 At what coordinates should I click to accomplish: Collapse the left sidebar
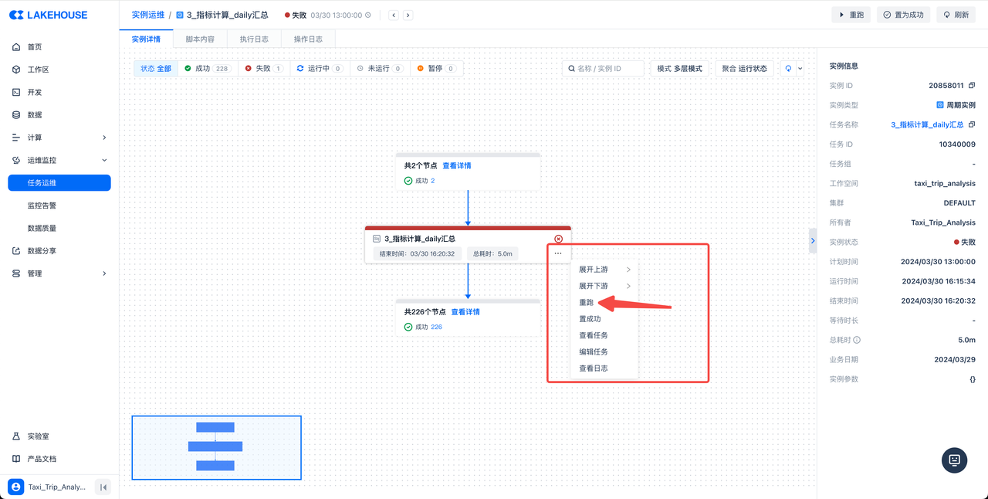pos(103,487)
